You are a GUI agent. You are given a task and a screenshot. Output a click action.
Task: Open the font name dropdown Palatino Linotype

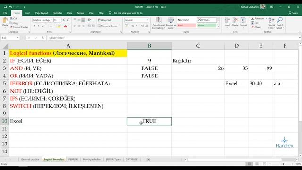pos(52,20)
